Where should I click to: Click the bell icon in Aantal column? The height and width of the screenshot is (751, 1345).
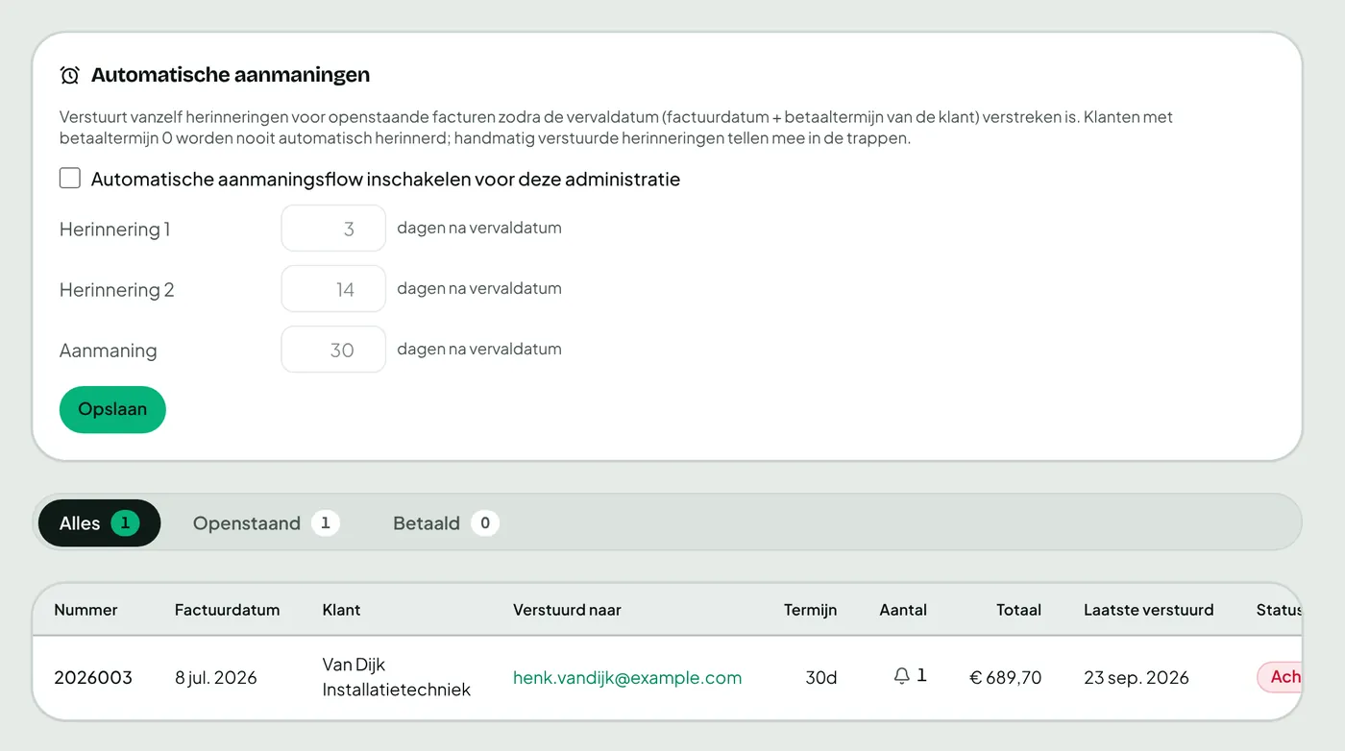(901, 676)
